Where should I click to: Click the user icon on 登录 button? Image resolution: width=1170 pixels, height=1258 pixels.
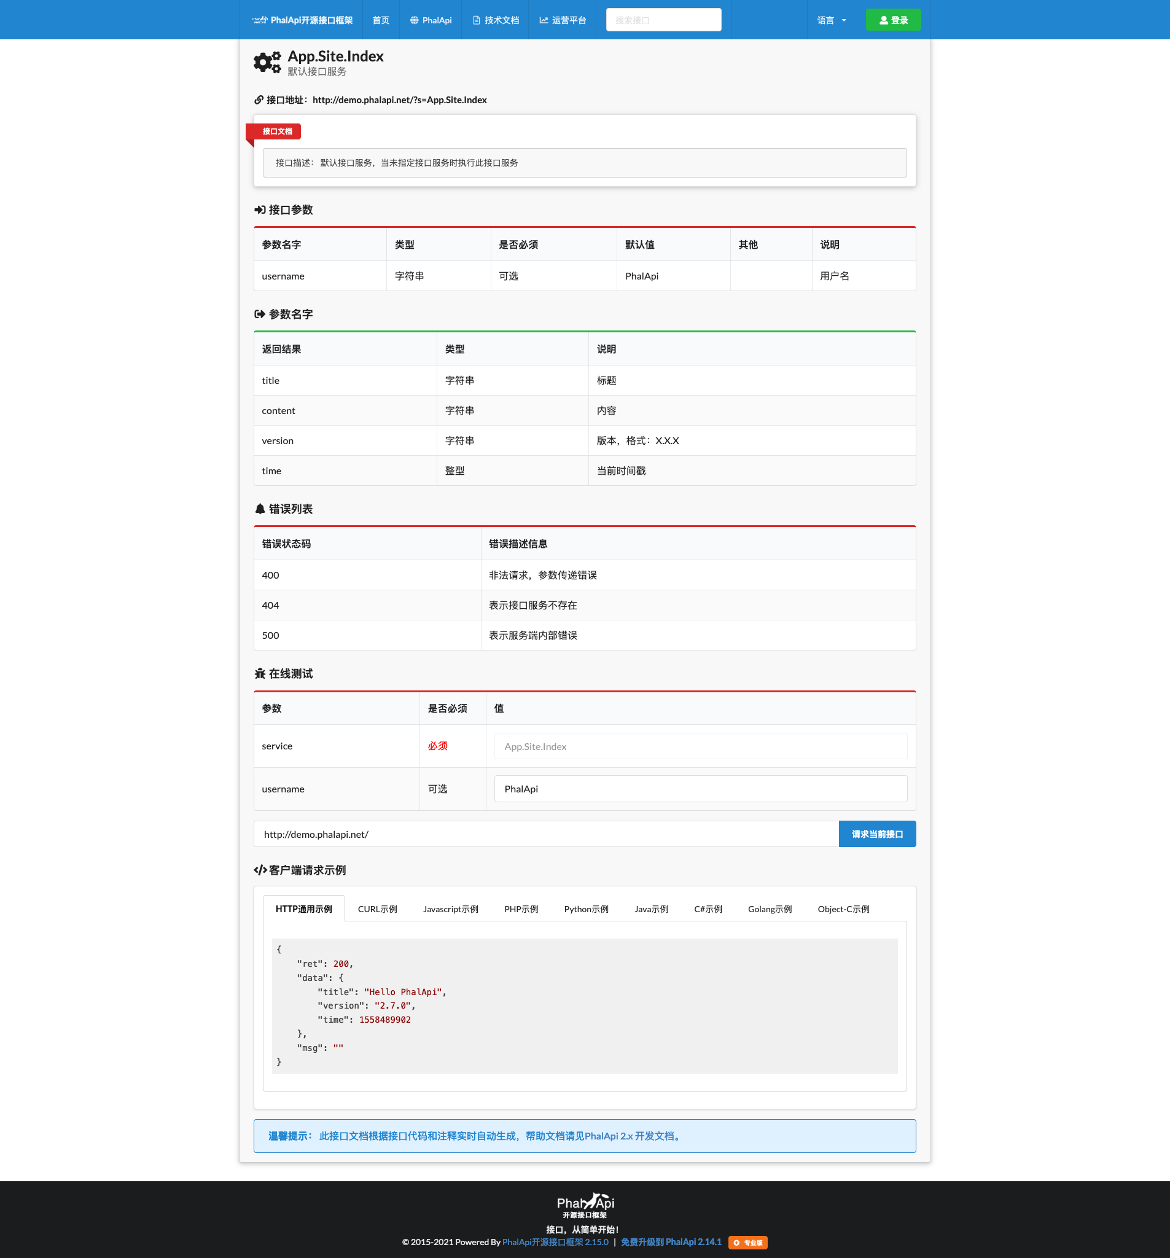883,20
